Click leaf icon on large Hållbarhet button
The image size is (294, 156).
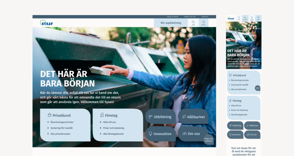(184, 117)
